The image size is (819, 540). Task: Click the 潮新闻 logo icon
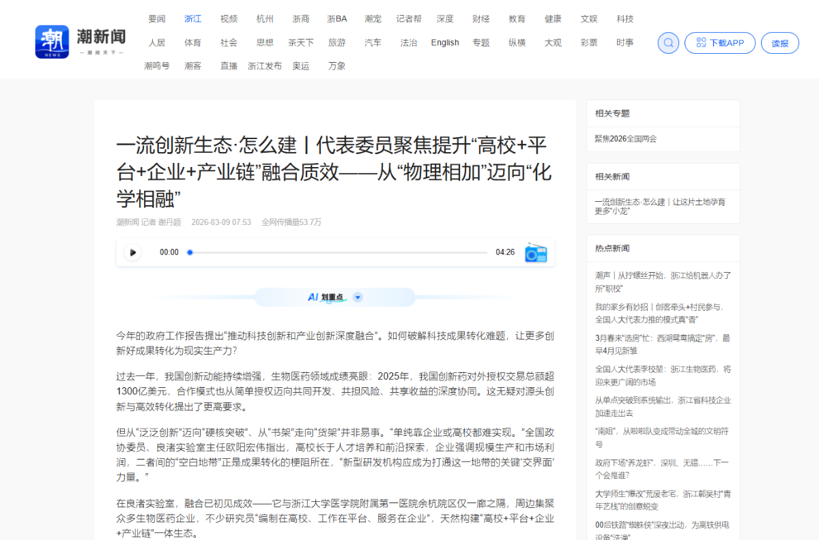coord(52,42)
